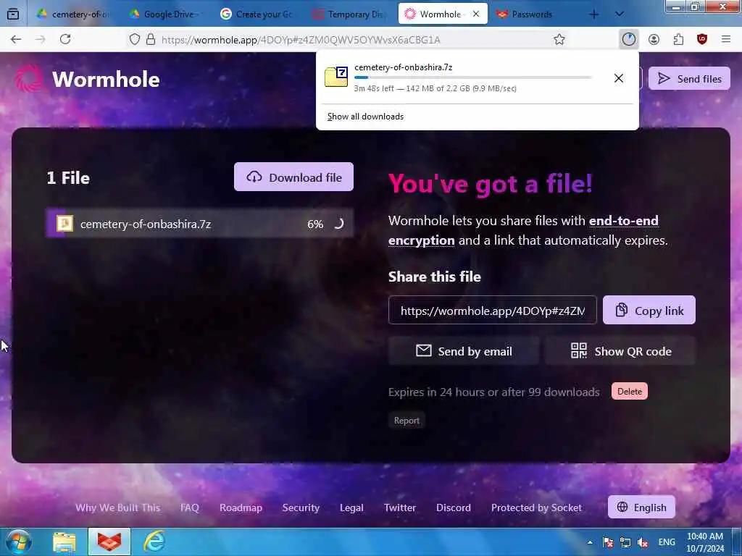Screen dimensions: 742x556
Task: Click the Firefox taskbar icon
Action: (x=109, y=542)
